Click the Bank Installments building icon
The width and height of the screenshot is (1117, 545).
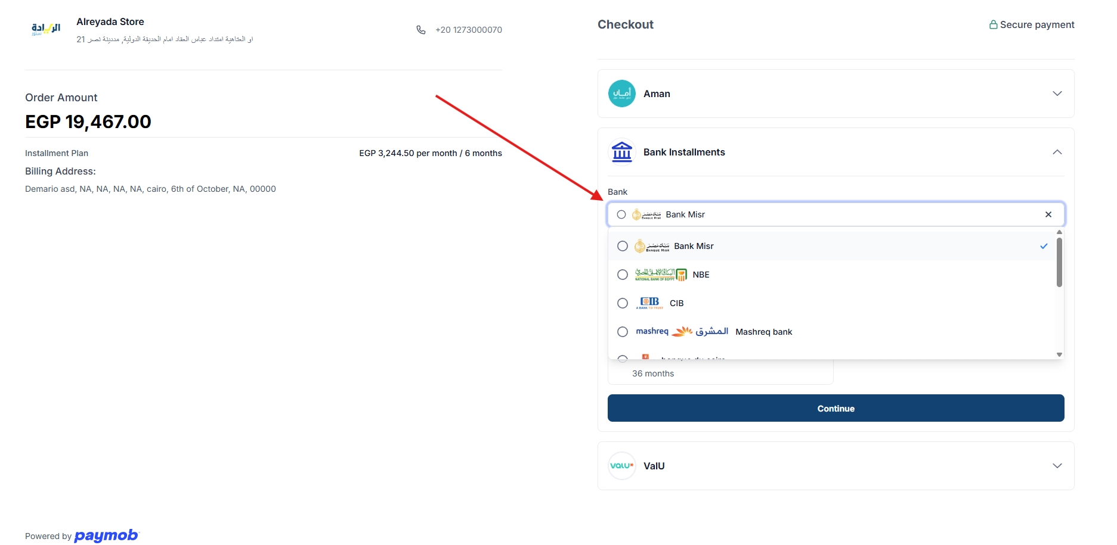coord(621,152)
